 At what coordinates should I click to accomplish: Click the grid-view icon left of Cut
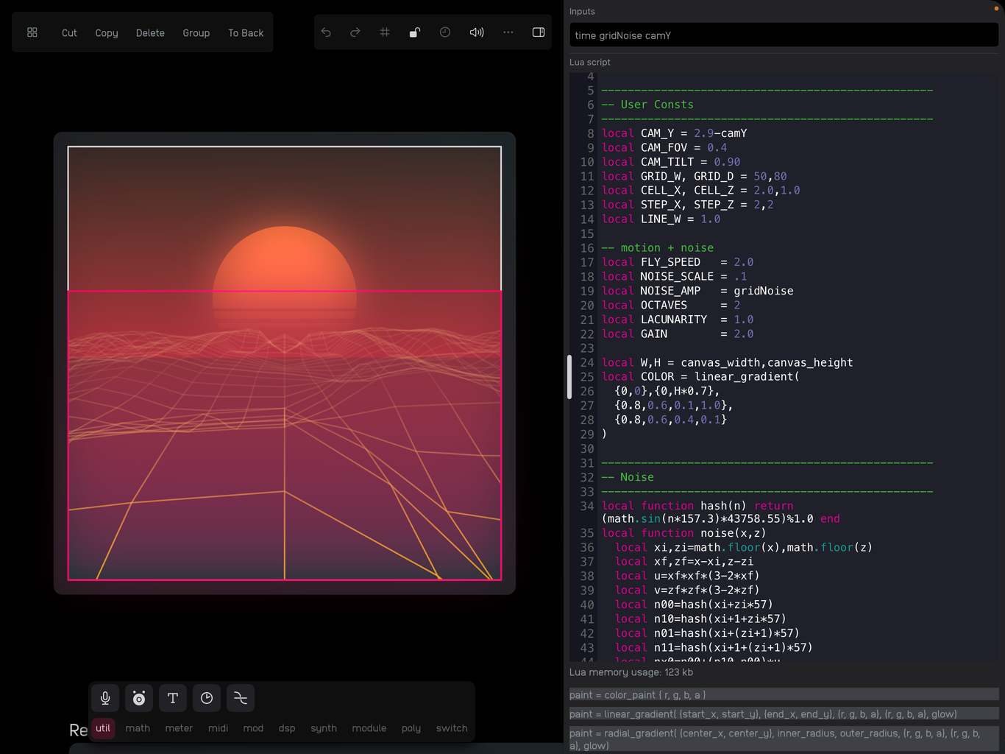click(32, 32)
